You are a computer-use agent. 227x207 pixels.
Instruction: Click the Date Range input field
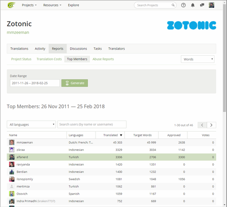(x=35, y=83)
